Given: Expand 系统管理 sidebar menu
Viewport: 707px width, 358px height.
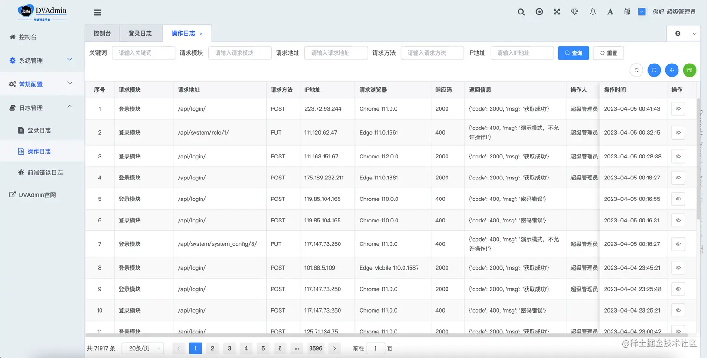Looking at the screenshot, I should [42, 60].
